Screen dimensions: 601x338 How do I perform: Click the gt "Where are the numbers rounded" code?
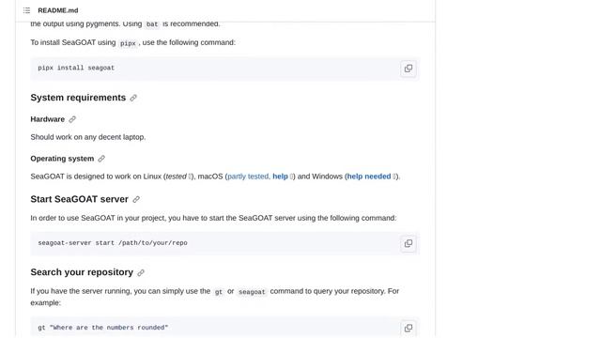click(103, 328)
